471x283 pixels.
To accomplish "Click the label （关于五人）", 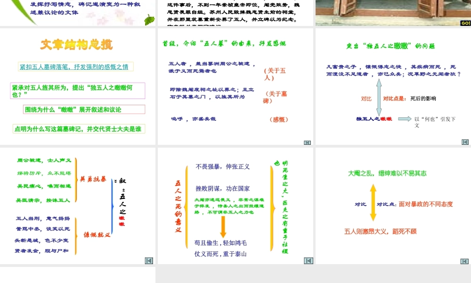I will (275, 74).
